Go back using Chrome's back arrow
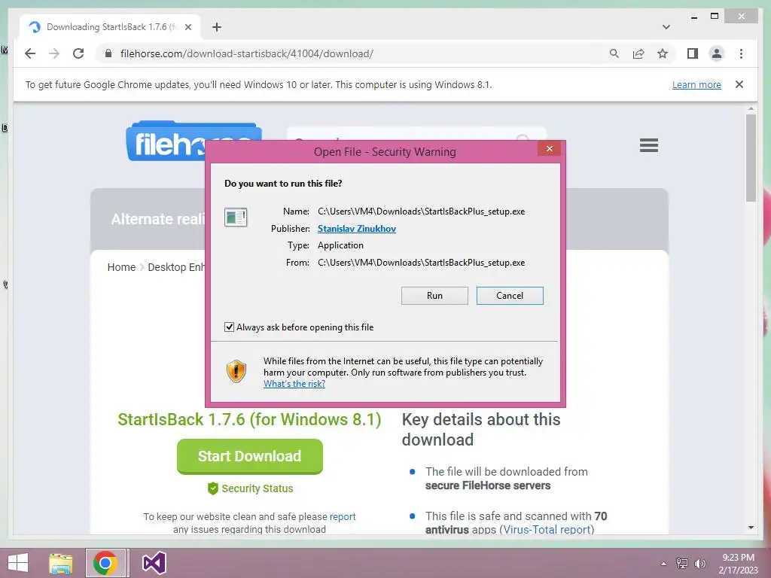771x578 pixels. click(x=30, y=53)
